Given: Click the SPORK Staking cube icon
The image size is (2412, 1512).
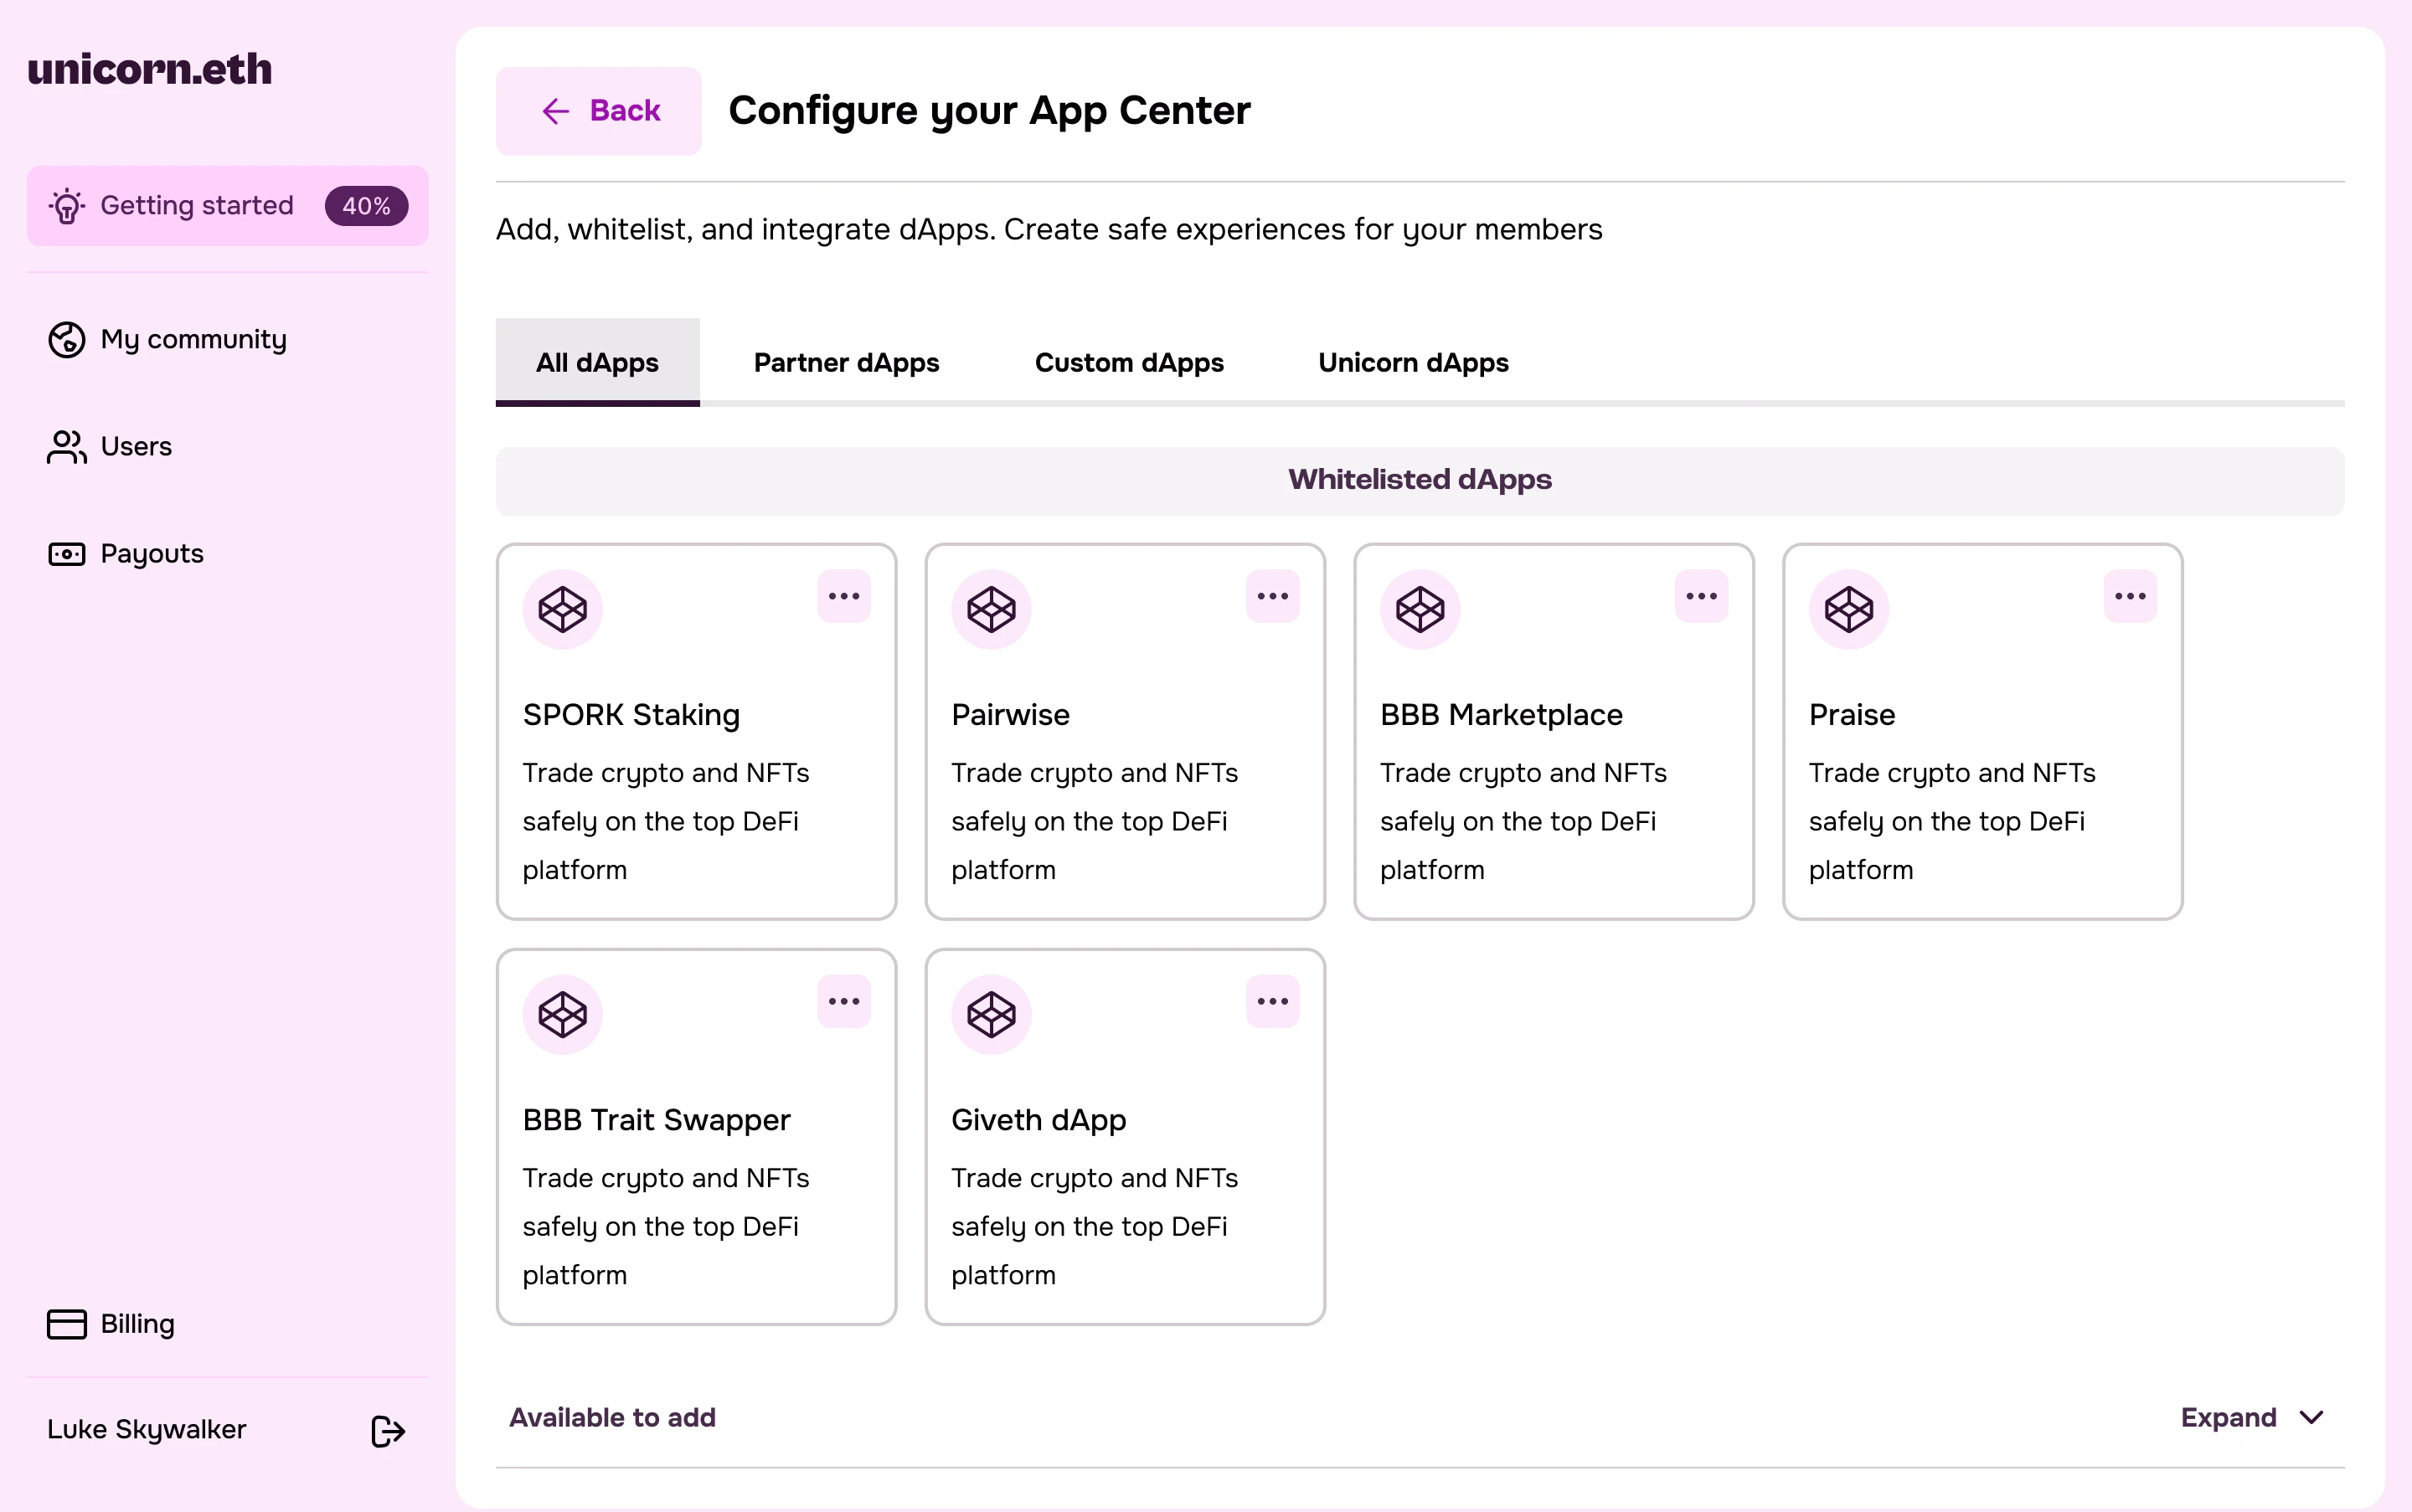Looking at the screenshot, I should (x=562, y=609).
